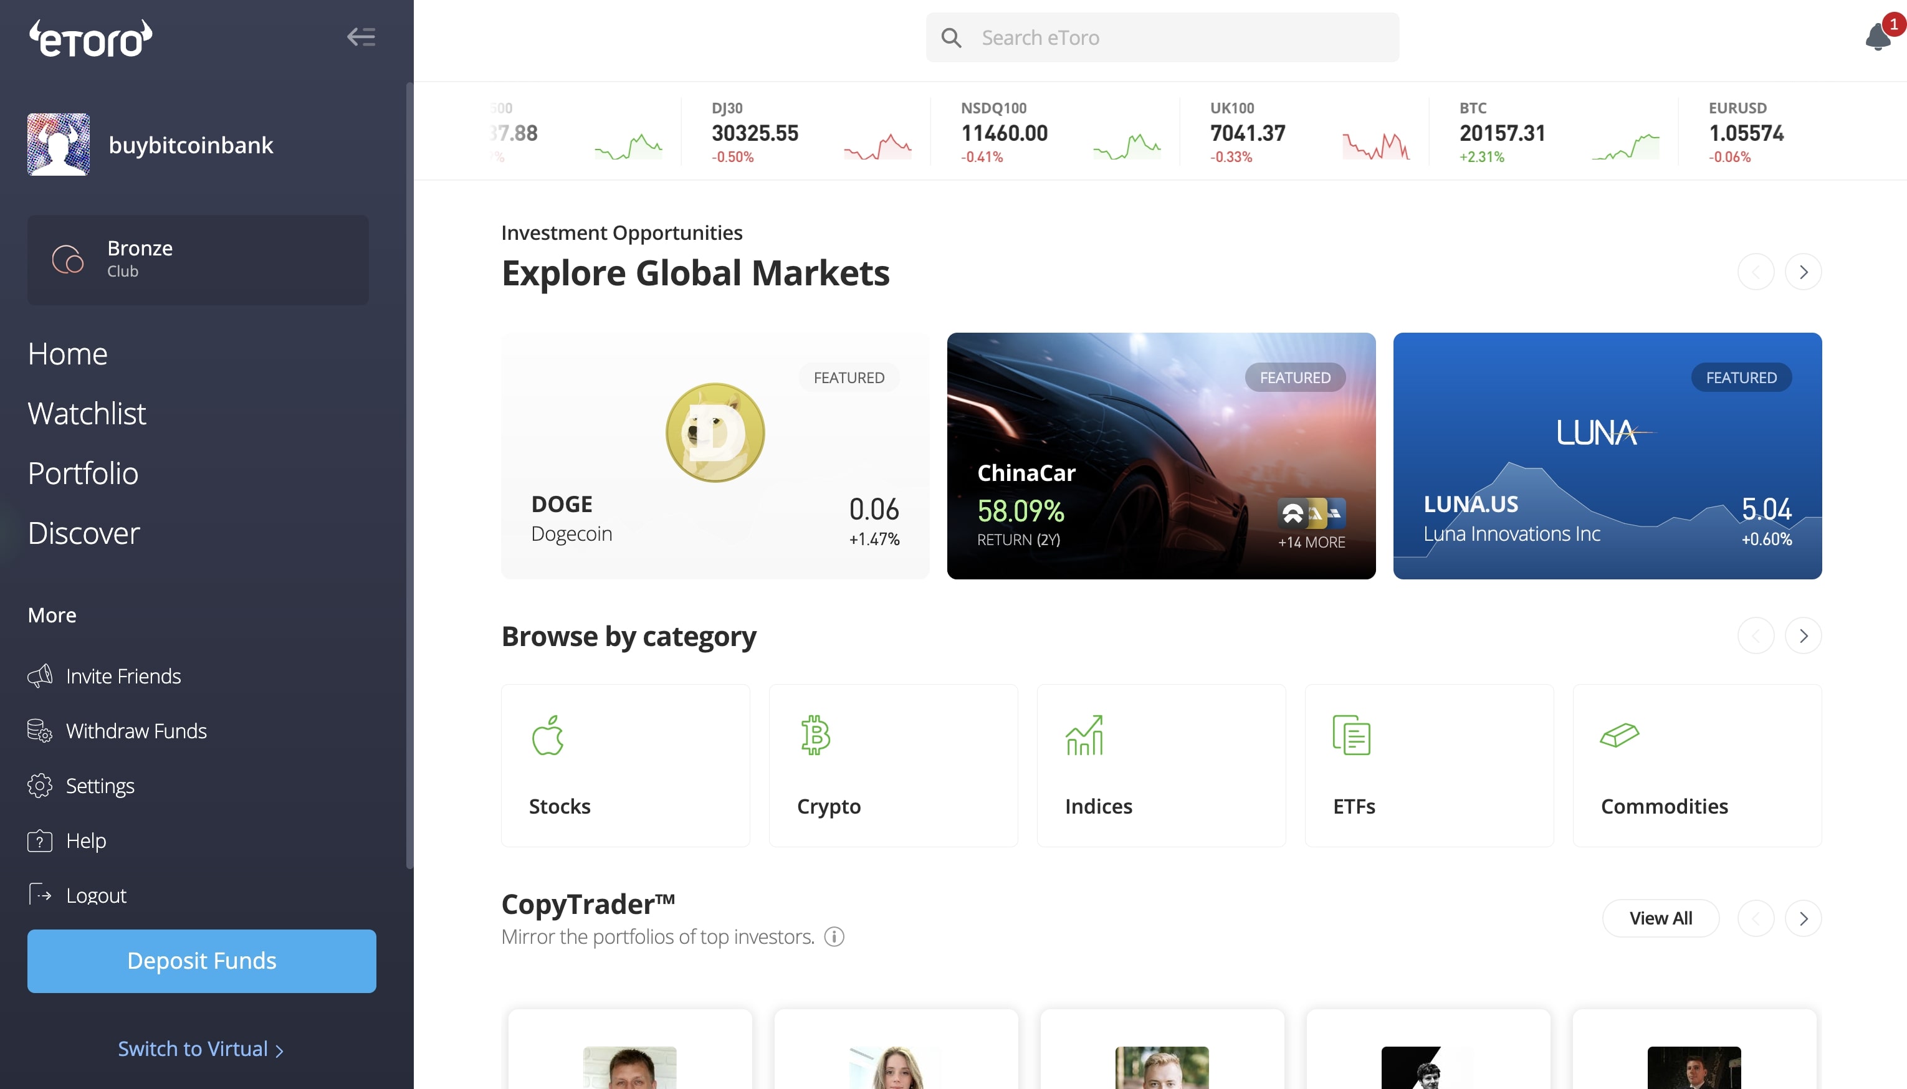Click the UK100 sparkline chart
Screen dimensions: 1907x1089
(1376, 145)
